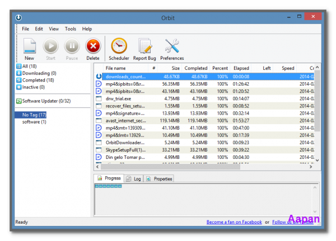
Task: Click the icon next to OrbitDownloader row
Action: 99,143
